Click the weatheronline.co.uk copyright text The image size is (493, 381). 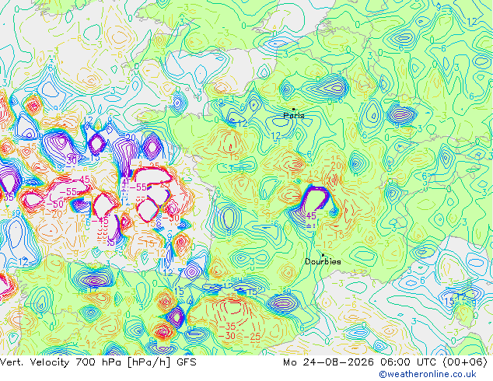pos(428,374)
